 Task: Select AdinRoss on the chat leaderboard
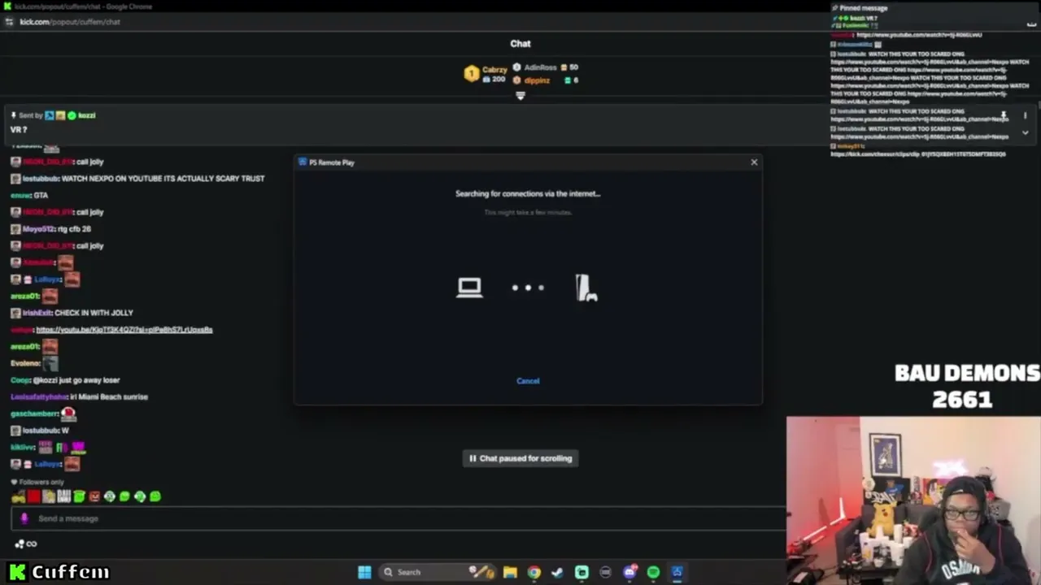[540, 67]
